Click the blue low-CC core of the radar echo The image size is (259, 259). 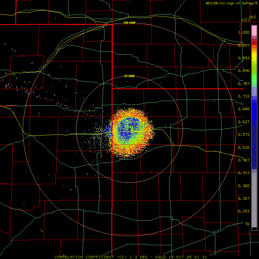click(x=129, y=130)
